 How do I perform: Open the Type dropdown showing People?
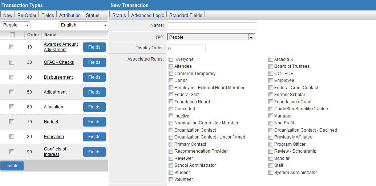coord(211,37)
